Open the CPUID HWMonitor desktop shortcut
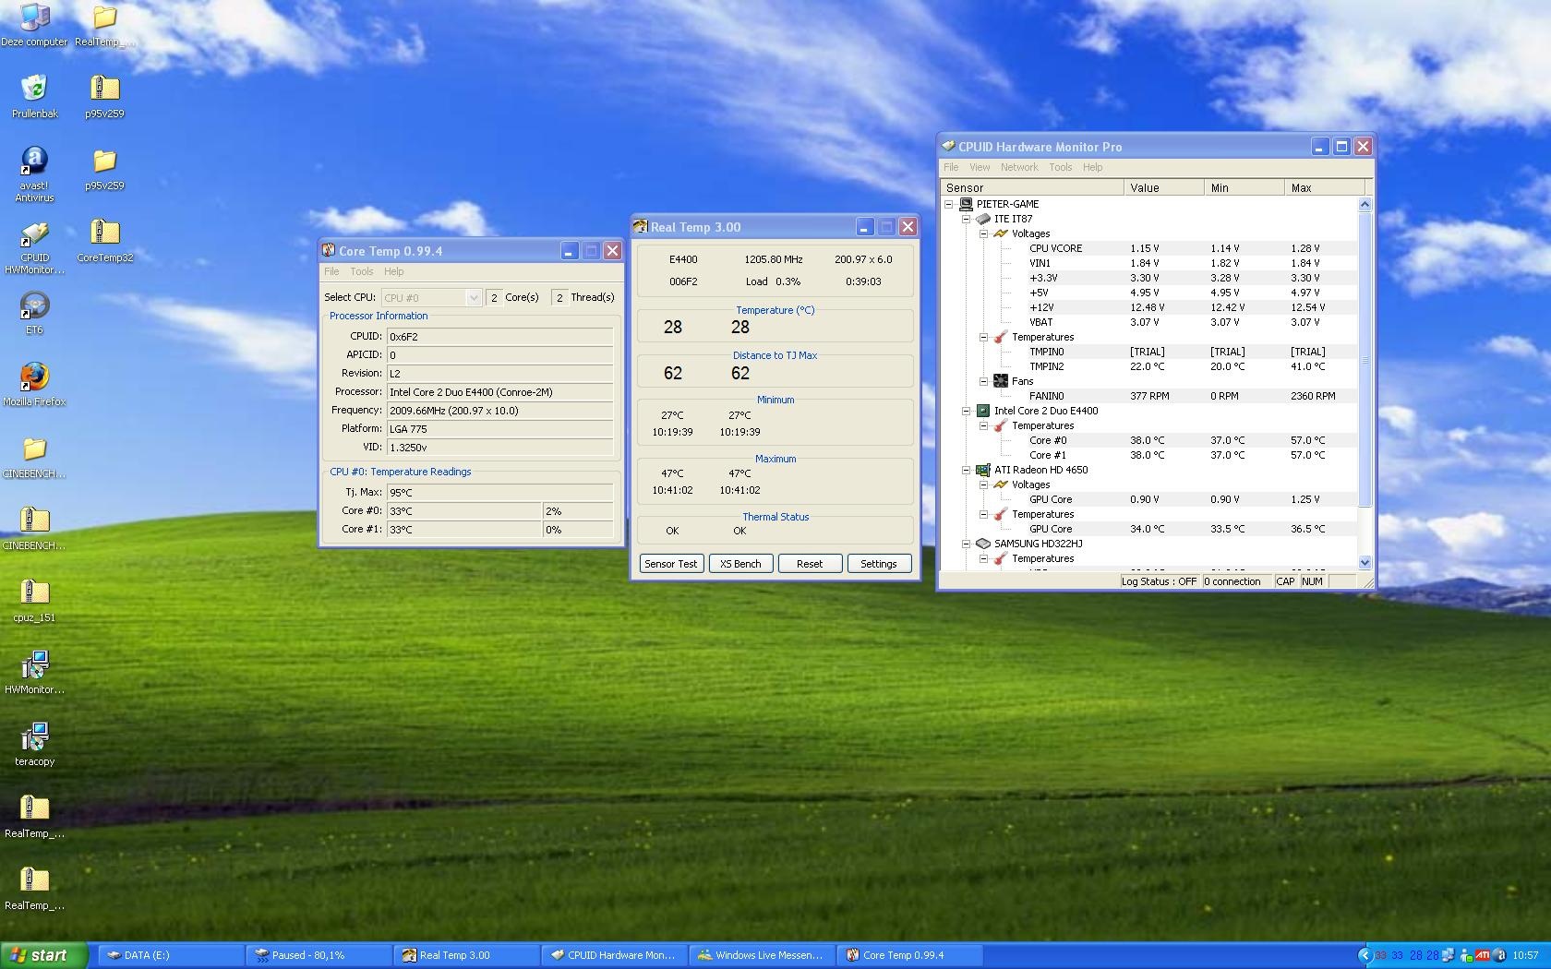This screenshot has height=969, width=1551. pos(34,234)
